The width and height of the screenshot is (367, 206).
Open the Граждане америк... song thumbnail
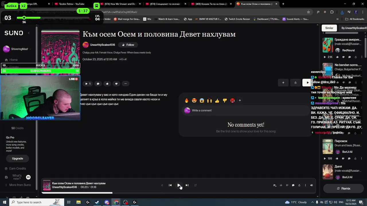[328, 45]
